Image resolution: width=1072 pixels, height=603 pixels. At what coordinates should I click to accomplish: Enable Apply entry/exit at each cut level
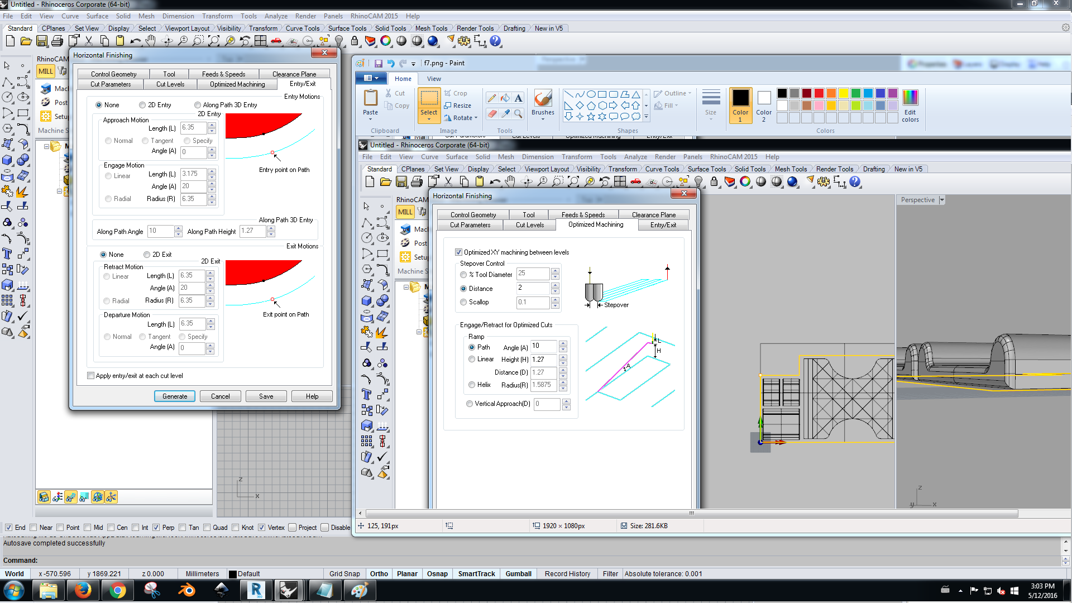point(91,376)
